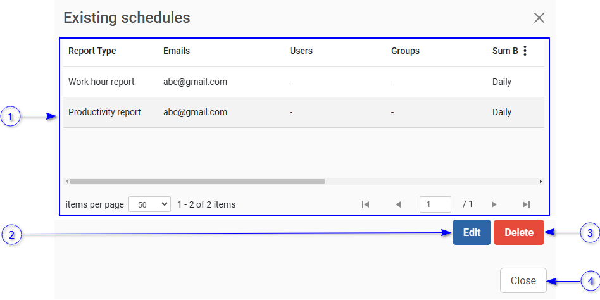Image resolution: width=600 pixels, height=300 pixels.
Task: Click the page number input field
Action: point(435,204)
